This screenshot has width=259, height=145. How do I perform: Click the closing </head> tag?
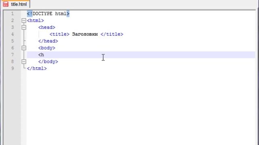[48, 41]
